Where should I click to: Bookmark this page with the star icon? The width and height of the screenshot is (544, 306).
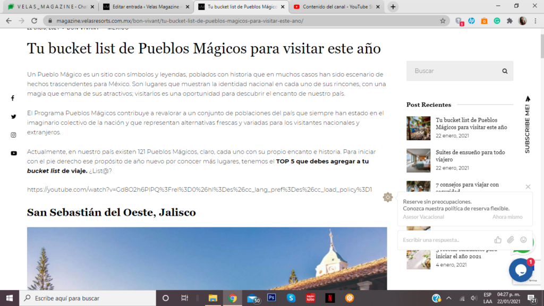click(x=443, y=21)
